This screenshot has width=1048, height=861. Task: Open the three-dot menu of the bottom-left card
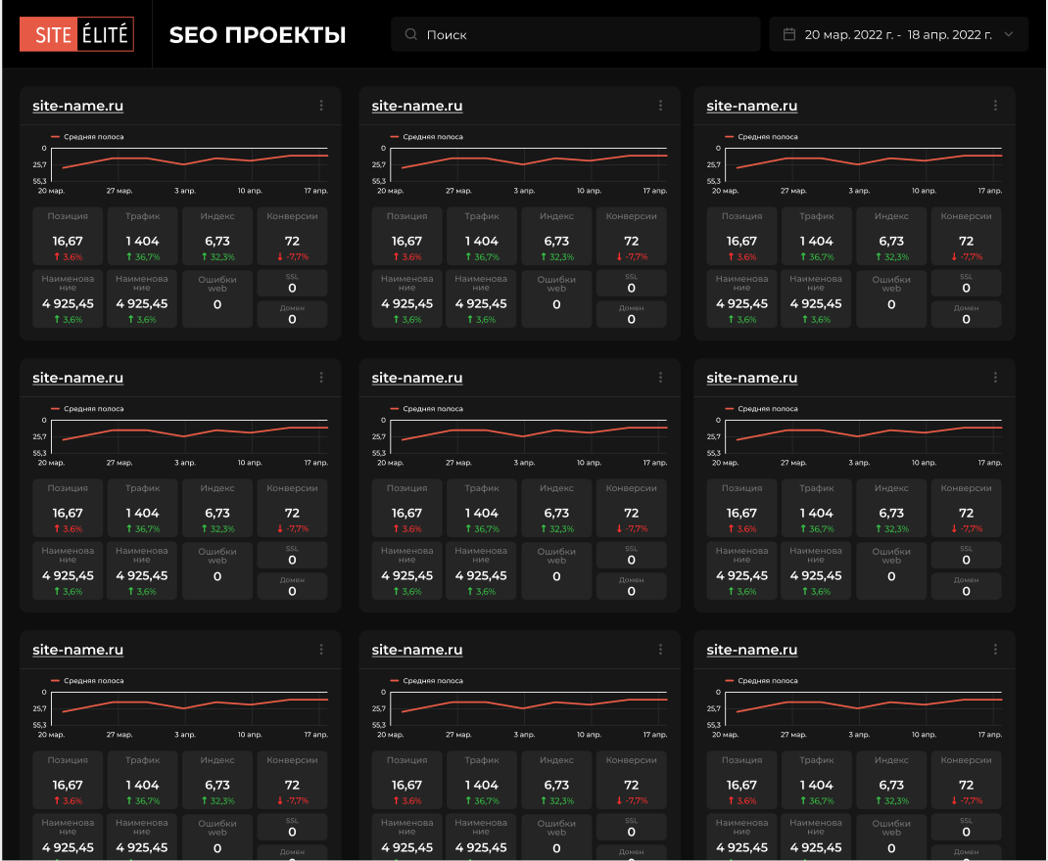coord(321,650)
